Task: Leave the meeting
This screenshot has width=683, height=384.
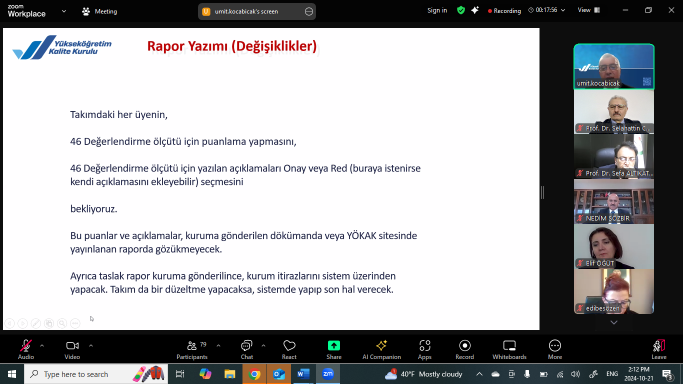Action: coord(659,349)
